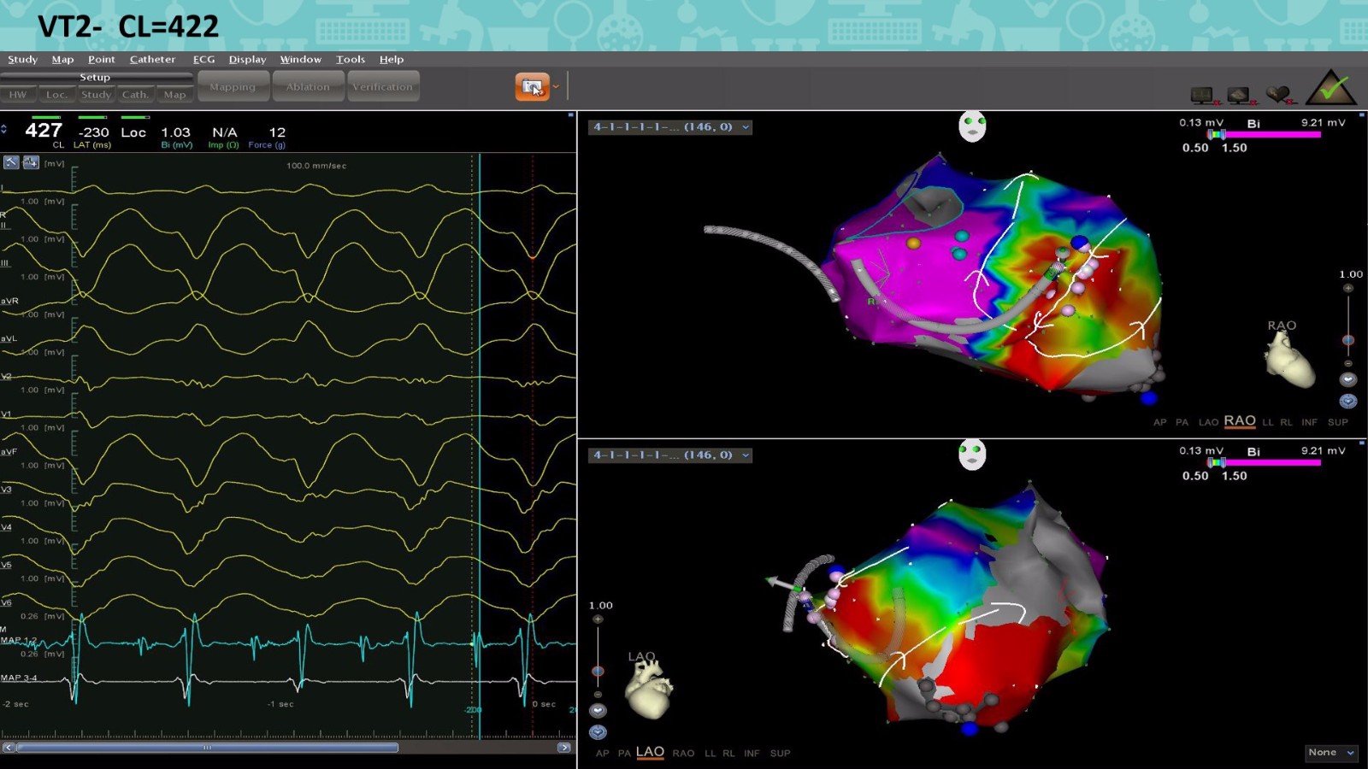Select PA view in lower map
This screenshot has width=1368, height=769.
click(x=624, y=754)
